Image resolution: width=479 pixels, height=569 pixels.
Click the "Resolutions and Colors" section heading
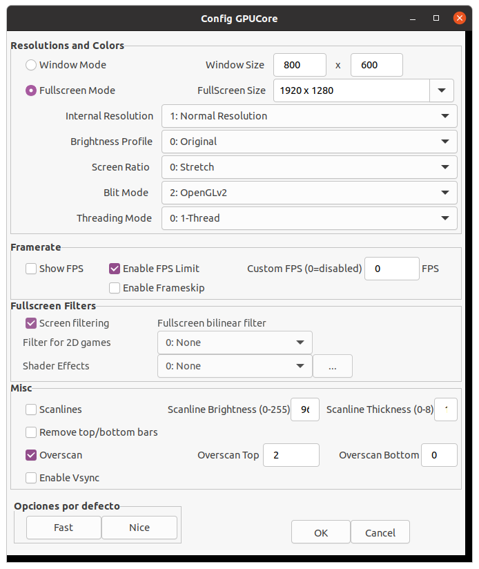click(68, 46)
